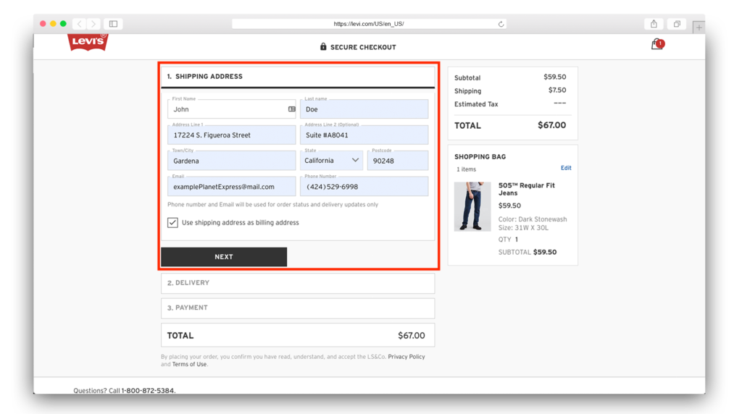Image resolution: width=742 pixels, height=414 pixels.
Task: Click the Email input field
Action: point(231,187)
